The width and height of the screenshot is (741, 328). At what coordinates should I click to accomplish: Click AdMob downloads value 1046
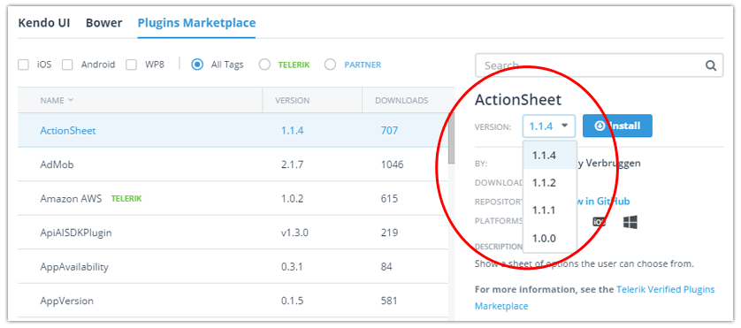(393, 165)
